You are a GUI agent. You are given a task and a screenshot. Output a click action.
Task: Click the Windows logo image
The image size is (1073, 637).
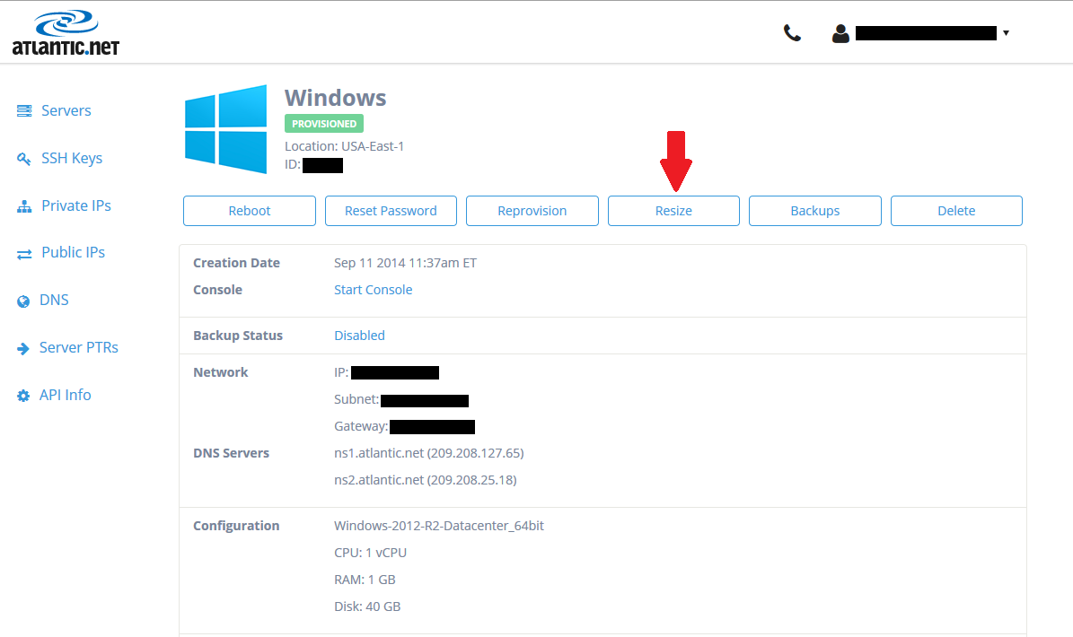pos(225,129)
